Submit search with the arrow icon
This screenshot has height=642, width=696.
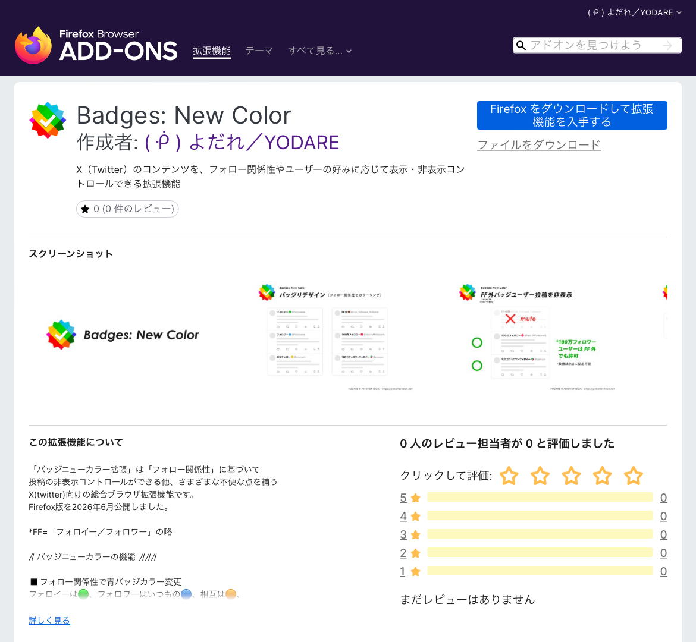point(667,45)
